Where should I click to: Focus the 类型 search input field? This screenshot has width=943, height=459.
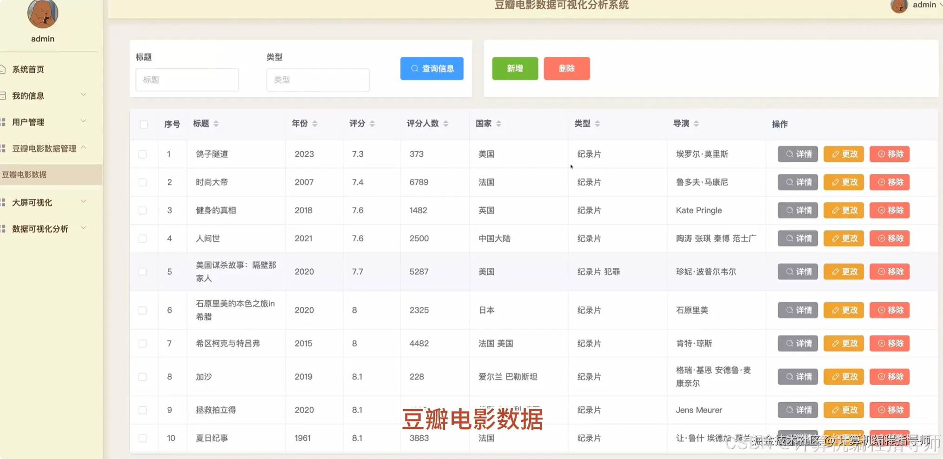pyautogui.click(x=318, y=80)
